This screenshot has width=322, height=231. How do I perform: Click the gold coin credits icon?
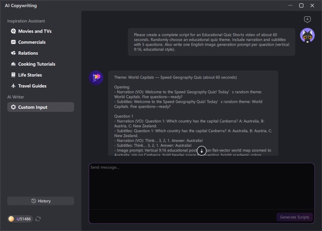(11, 219)
